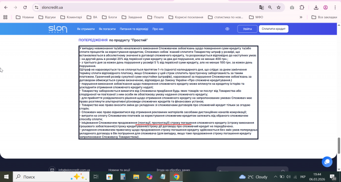Open the notification center icon

pyautogui.click(x=333, y=177)
